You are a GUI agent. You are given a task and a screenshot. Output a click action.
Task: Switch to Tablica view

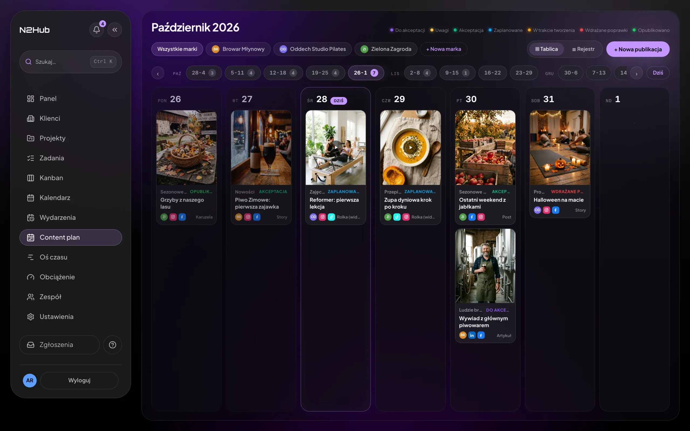pyautogui.click(x=546, y=49)
